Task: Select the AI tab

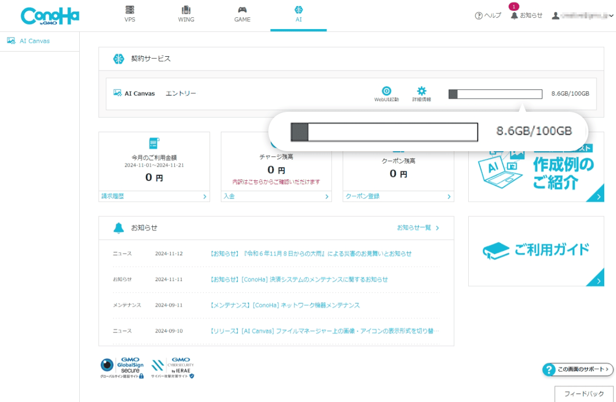Action: pos(299,14)
